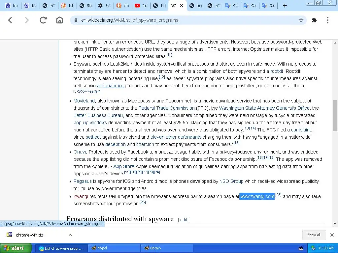Expand chrome-win.zip download options chevron
Viewport: 338px width, 253px height.
pyautogui.click(x=70, y=235)
